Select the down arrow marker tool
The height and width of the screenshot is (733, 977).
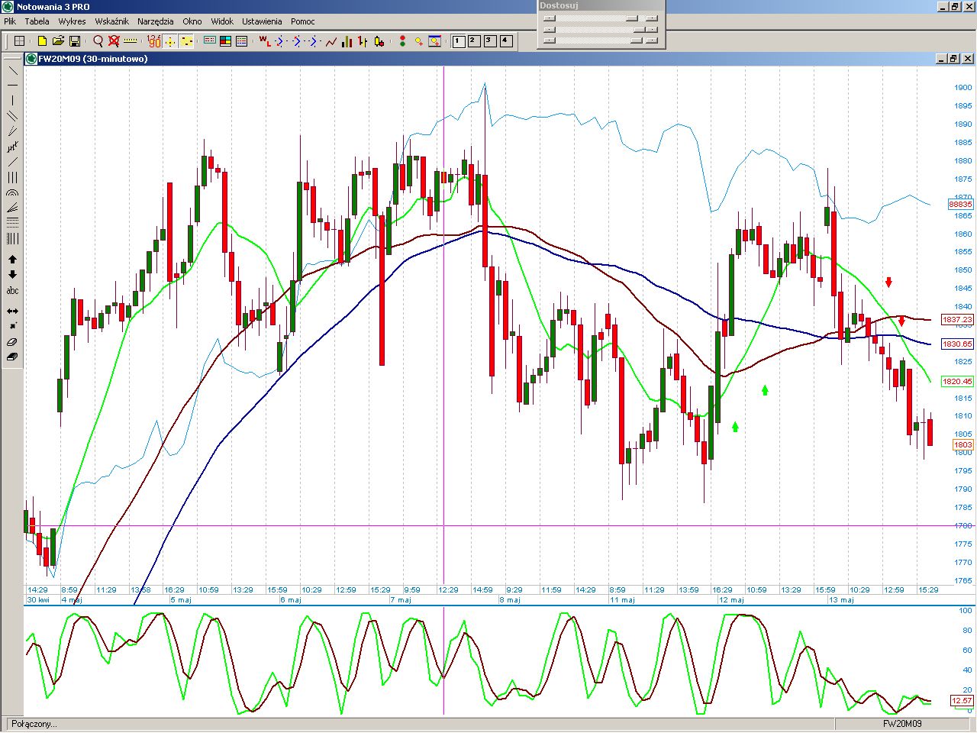(x=12, y=275)
